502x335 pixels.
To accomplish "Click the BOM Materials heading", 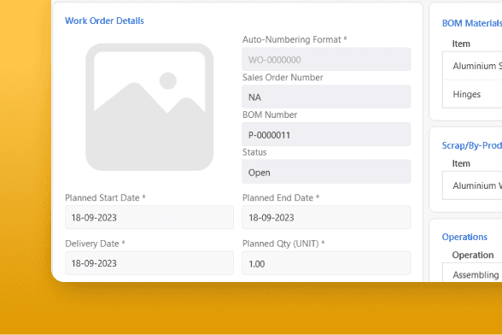I will tap(472, 23).
